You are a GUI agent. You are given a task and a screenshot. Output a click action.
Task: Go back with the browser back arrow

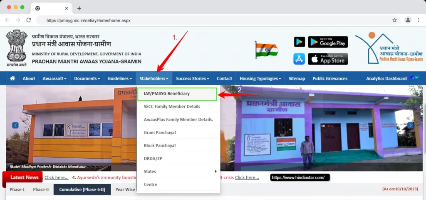point(7,20)
